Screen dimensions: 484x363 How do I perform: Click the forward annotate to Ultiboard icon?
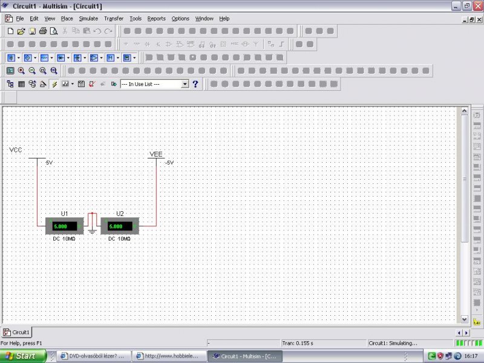tap(114, 84)
